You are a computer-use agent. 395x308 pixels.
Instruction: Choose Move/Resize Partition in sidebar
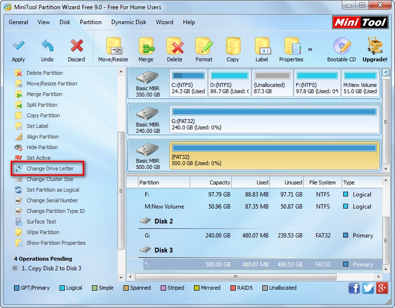[52, 84]
